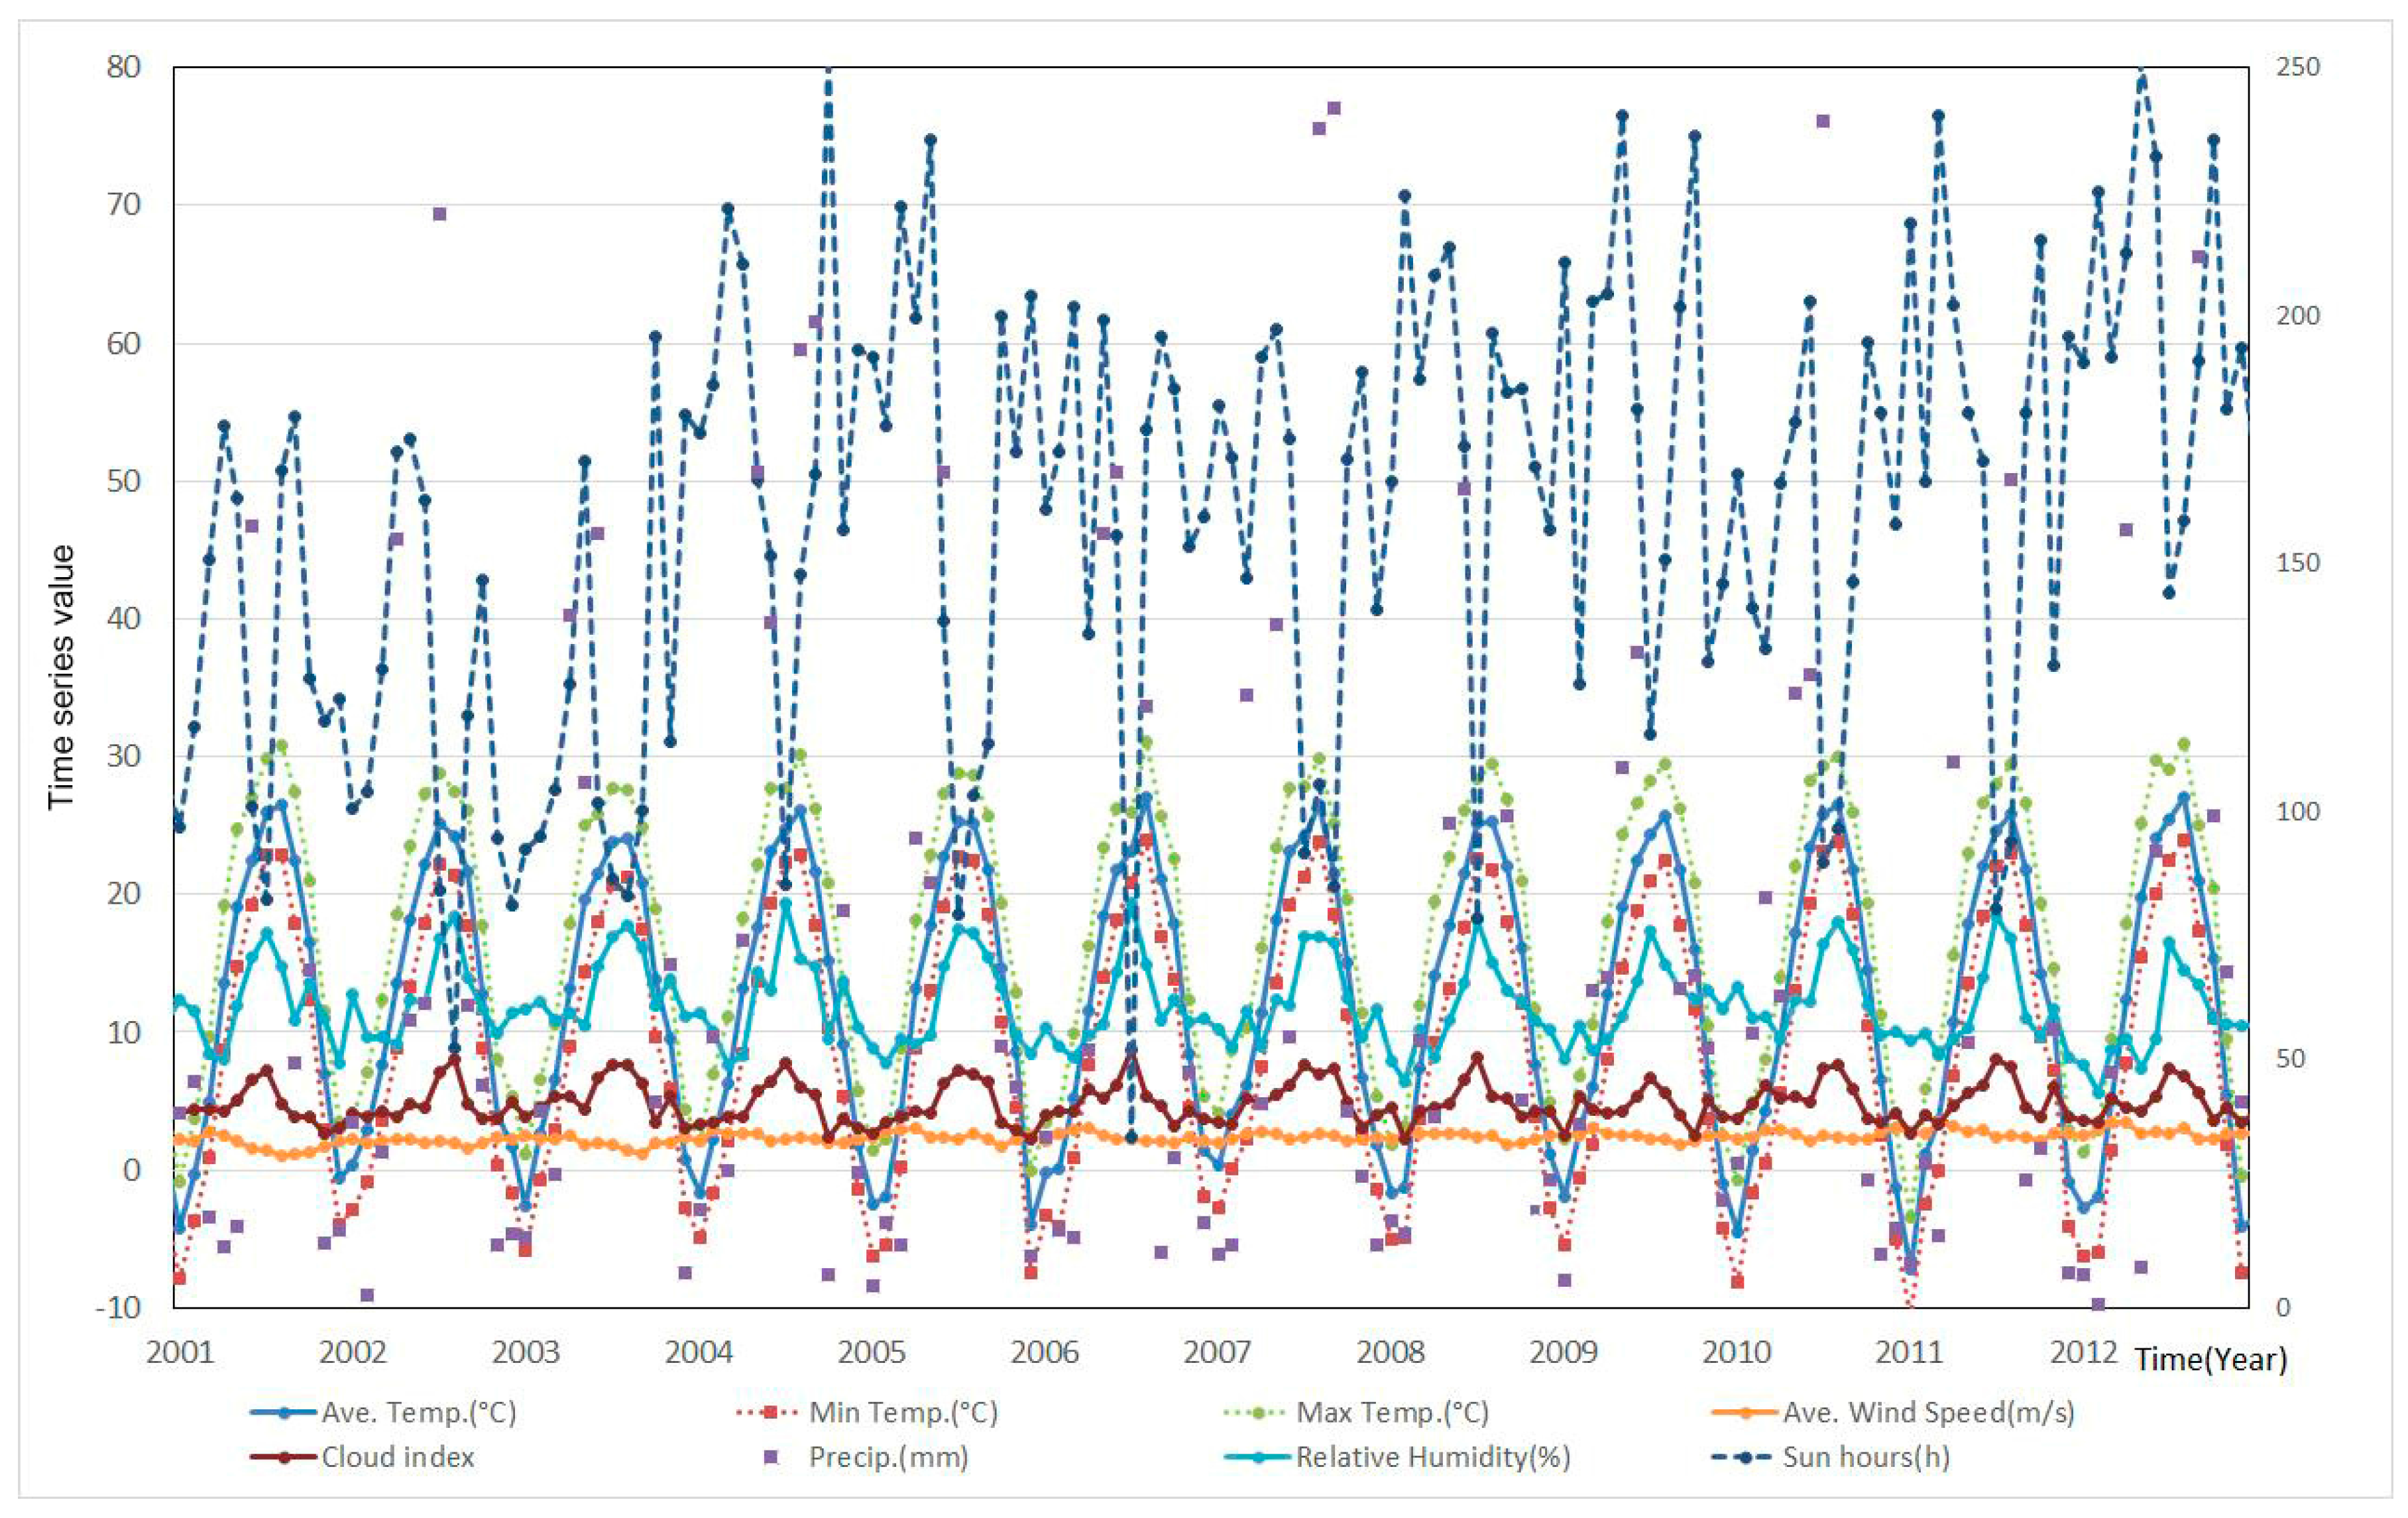Screen dimensions: 2408x1518
Task: Click the 80 tick on the left axis
Action: [x=124, y=67]
